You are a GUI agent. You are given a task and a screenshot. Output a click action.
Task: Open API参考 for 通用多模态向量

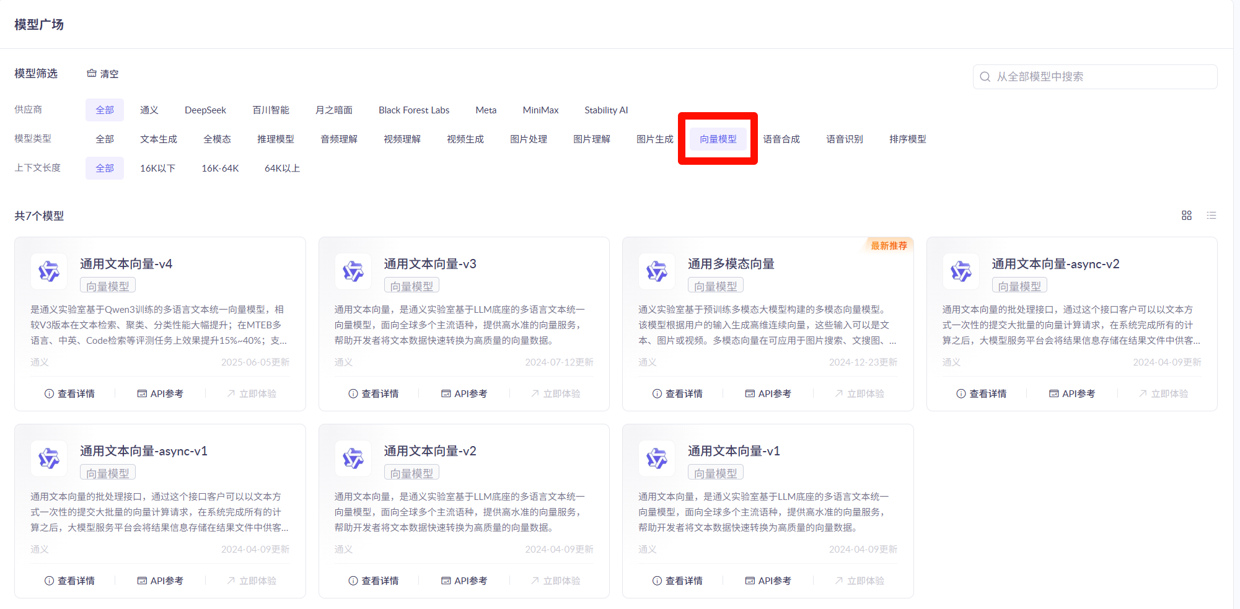[768, 394]
